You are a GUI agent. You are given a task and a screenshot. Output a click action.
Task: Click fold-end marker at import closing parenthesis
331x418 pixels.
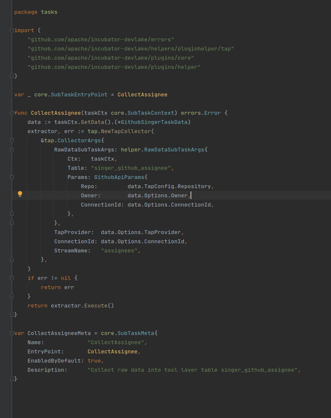click(12, 76)
